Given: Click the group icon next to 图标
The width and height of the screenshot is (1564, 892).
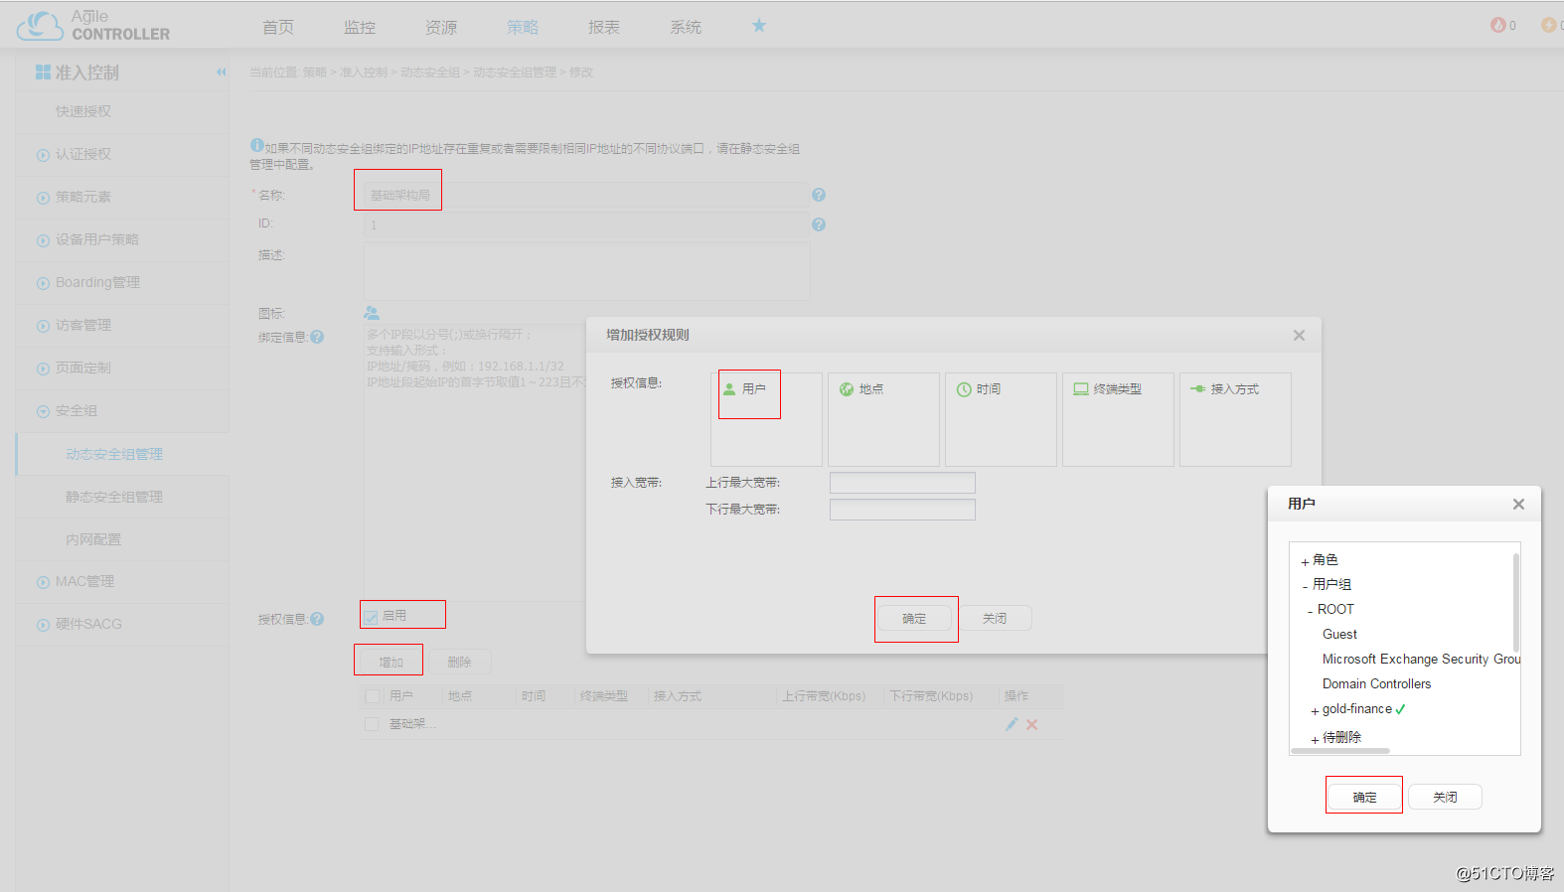Looking at the screenshot, I should [x=372, y=313].
